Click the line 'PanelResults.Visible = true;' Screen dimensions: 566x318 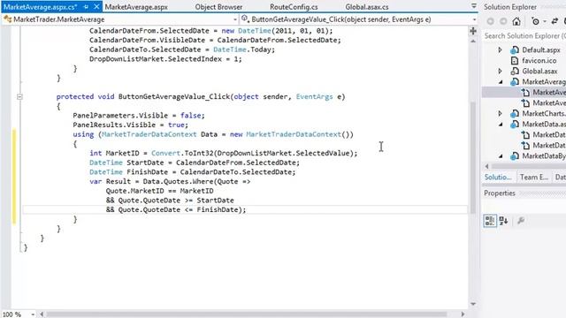[x=130, y=125]
